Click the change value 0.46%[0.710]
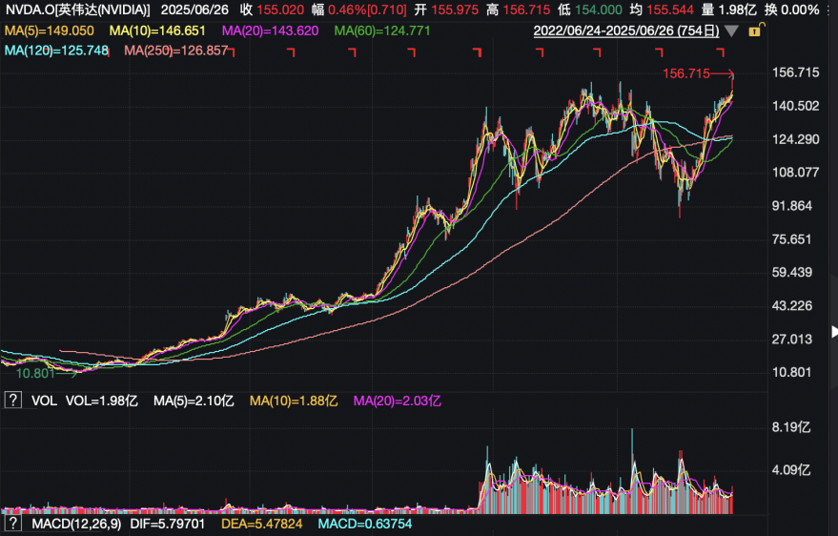The height and width of the screenshot is (536, 838). pyautogui.click(x=367, y=10)
